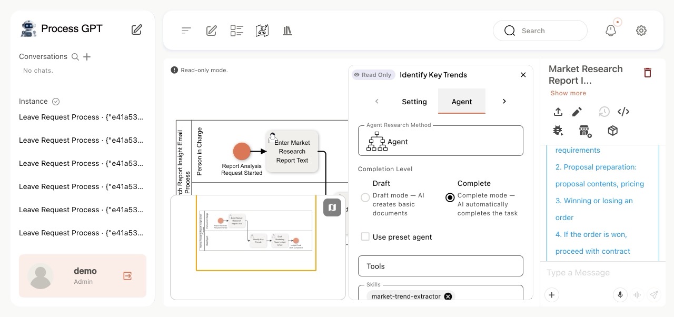
Task: Click '4. If the order is won,' text
Action: tap(591, 234)
